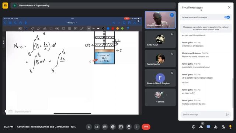The image size is (236, 133).
Task: Select the highlighter pencil tool in notes toolbar
Action: [38, 28]
